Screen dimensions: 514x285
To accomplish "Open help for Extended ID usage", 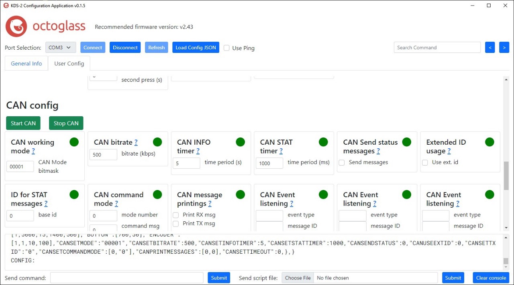I will tap(449, 151).
